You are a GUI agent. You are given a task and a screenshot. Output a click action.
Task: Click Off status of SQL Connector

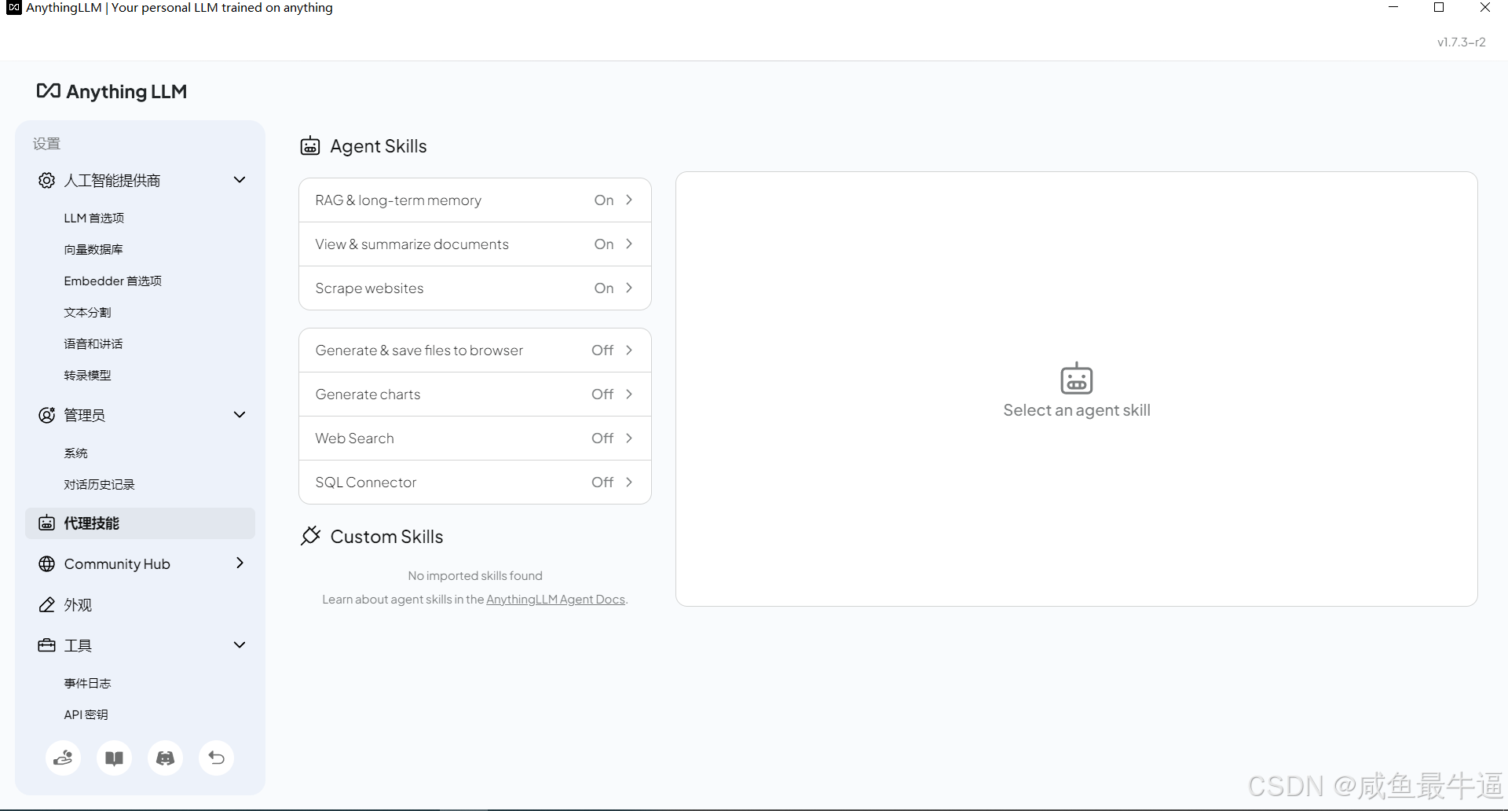tap(602, 483)
